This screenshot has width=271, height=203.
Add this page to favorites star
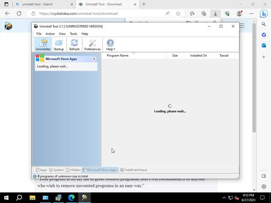tap(178, 13)
